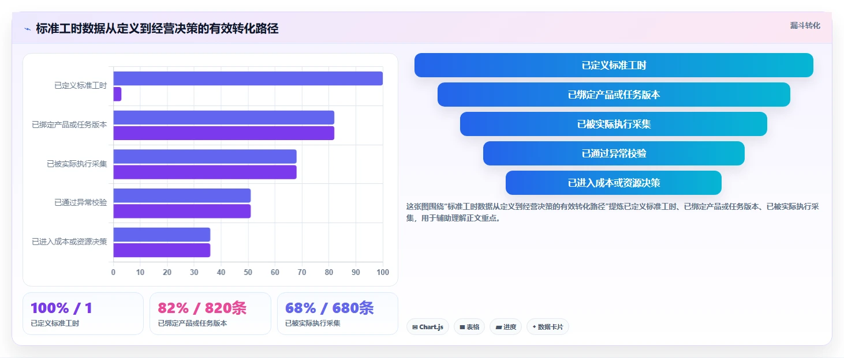Click the lower purple bar for 已进入成本或资源决策
Image resolution: width=844 pixels, height=358 pixels.
162,250
